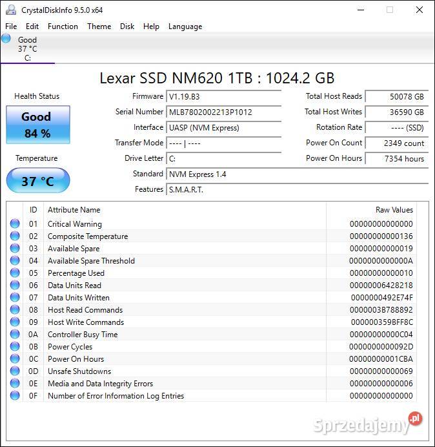This screenshot has width=435, height=447.
Task: Click the 37 °C temperature button
Action: (x=38, y=180)
